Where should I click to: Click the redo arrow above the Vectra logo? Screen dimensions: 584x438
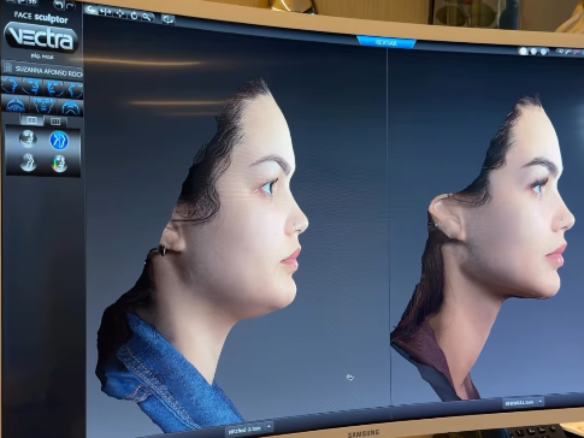(71, 5)
